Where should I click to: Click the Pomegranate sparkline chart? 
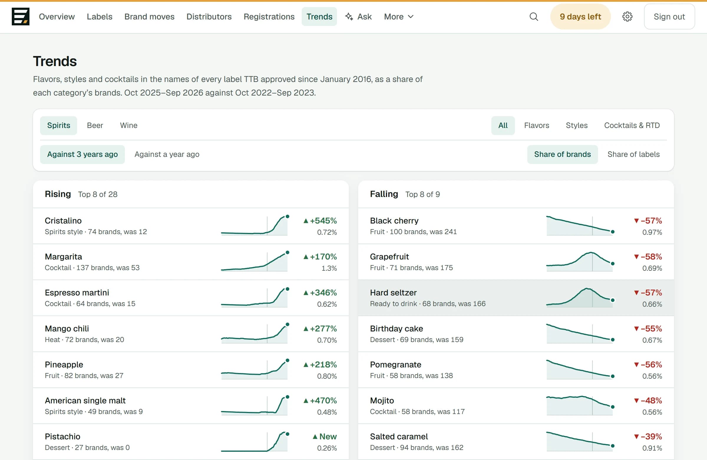[x=580, y=370]
